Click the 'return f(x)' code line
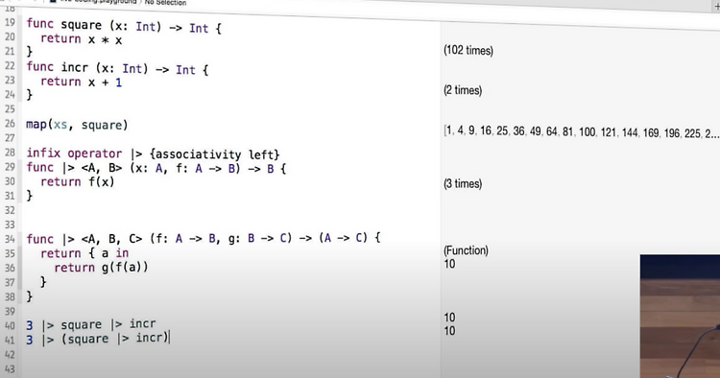 point(77,182)
